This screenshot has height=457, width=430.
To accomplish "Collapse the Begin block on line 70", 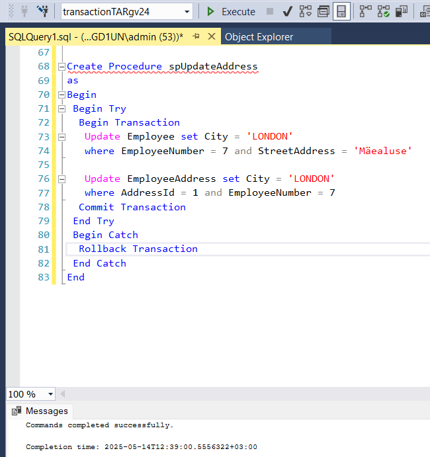I will (x=62, y=95).
